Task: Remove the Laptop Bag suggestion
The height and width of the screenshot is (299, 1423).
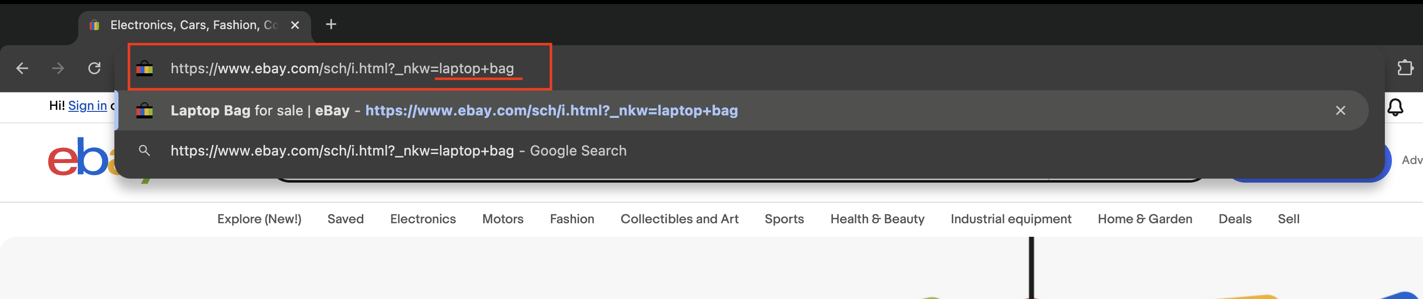Action: click(1341, 110)
